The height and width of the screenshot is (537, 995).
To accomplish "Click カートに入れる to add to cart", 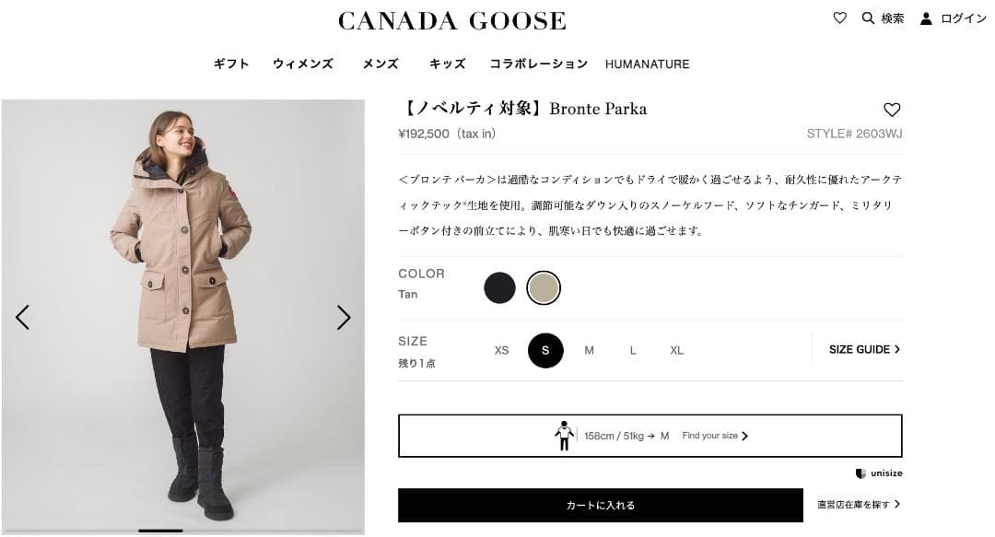I will [x=600, y=505].
